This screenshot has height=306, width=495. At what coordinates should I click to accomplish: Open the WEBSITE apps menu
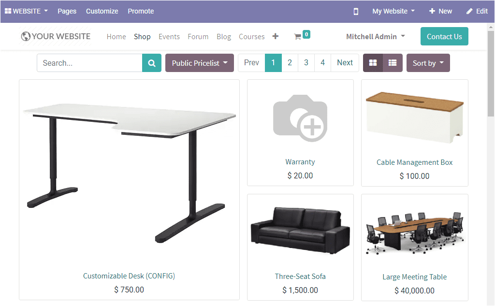click(x=26, y=12)
